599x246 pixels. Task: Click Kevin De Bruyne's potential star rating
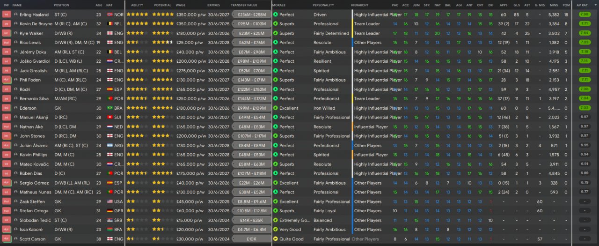click(163, 24)
